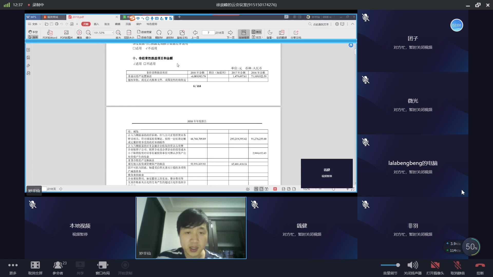The width and height of the screenshot is (493, 277).
Task: Click the grayed 开始录制 record button
Action: tap(125, 268)
